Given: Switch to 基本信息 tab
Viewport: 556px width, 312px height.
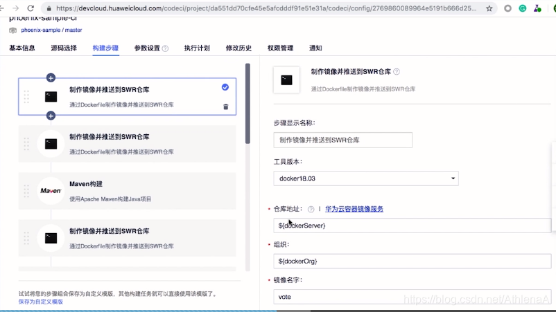Looking at the screenshot, I should pos(22,48).
